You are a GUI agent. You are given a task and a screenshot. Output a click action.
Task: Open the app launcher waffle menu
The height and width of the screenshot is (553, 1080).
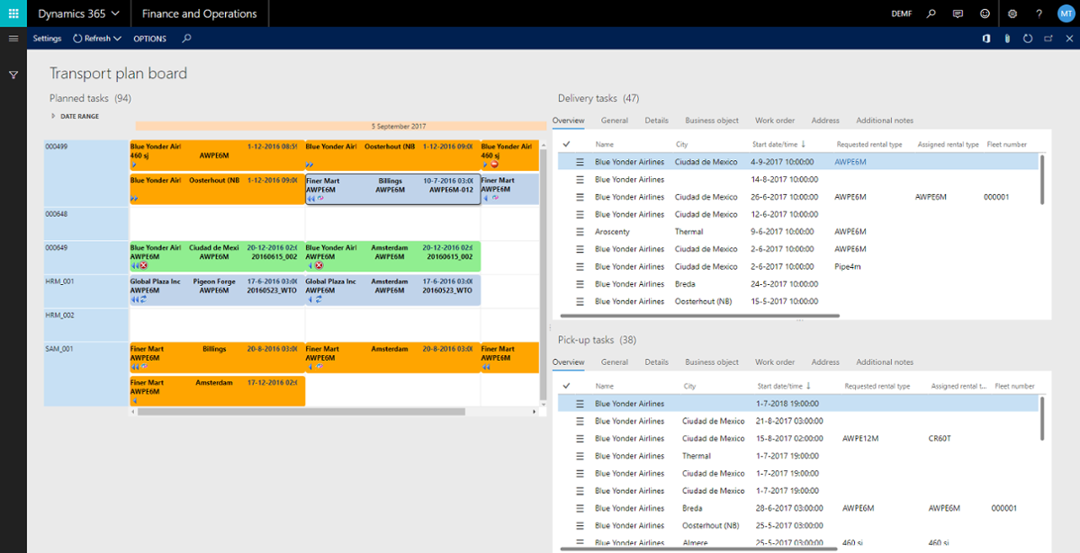[x=13, y=13]
